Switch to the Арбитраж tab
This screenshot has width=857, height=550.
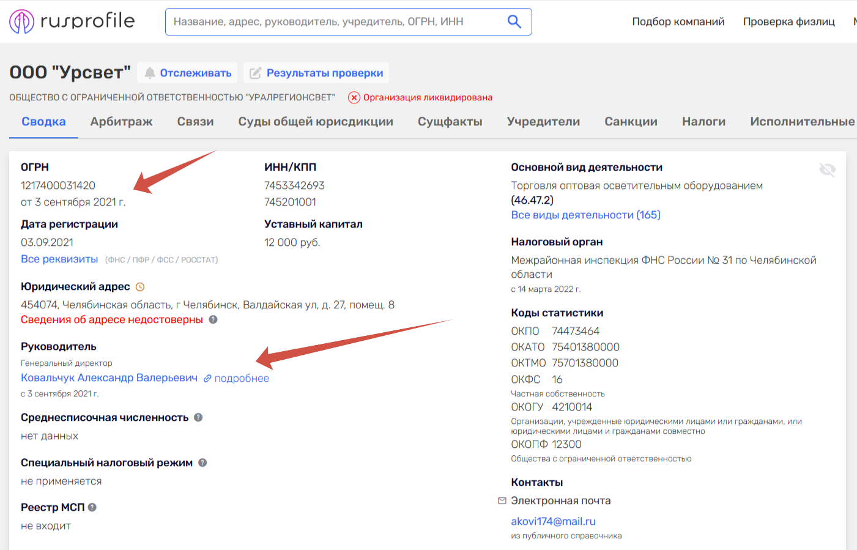pos(122,122)
